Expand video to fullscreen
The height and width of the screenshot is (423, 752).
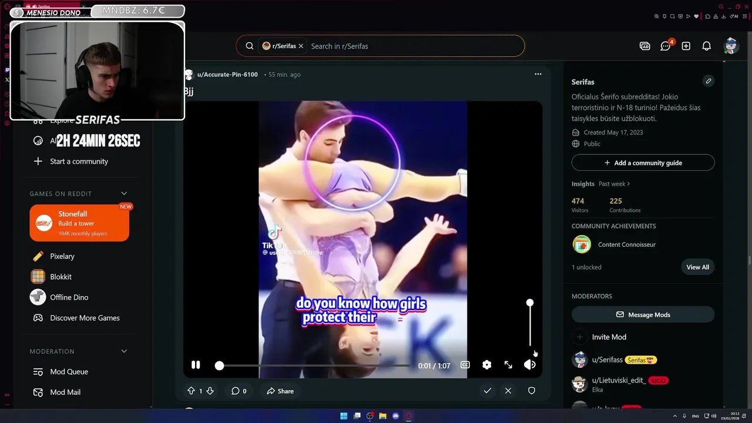(508, 365)
